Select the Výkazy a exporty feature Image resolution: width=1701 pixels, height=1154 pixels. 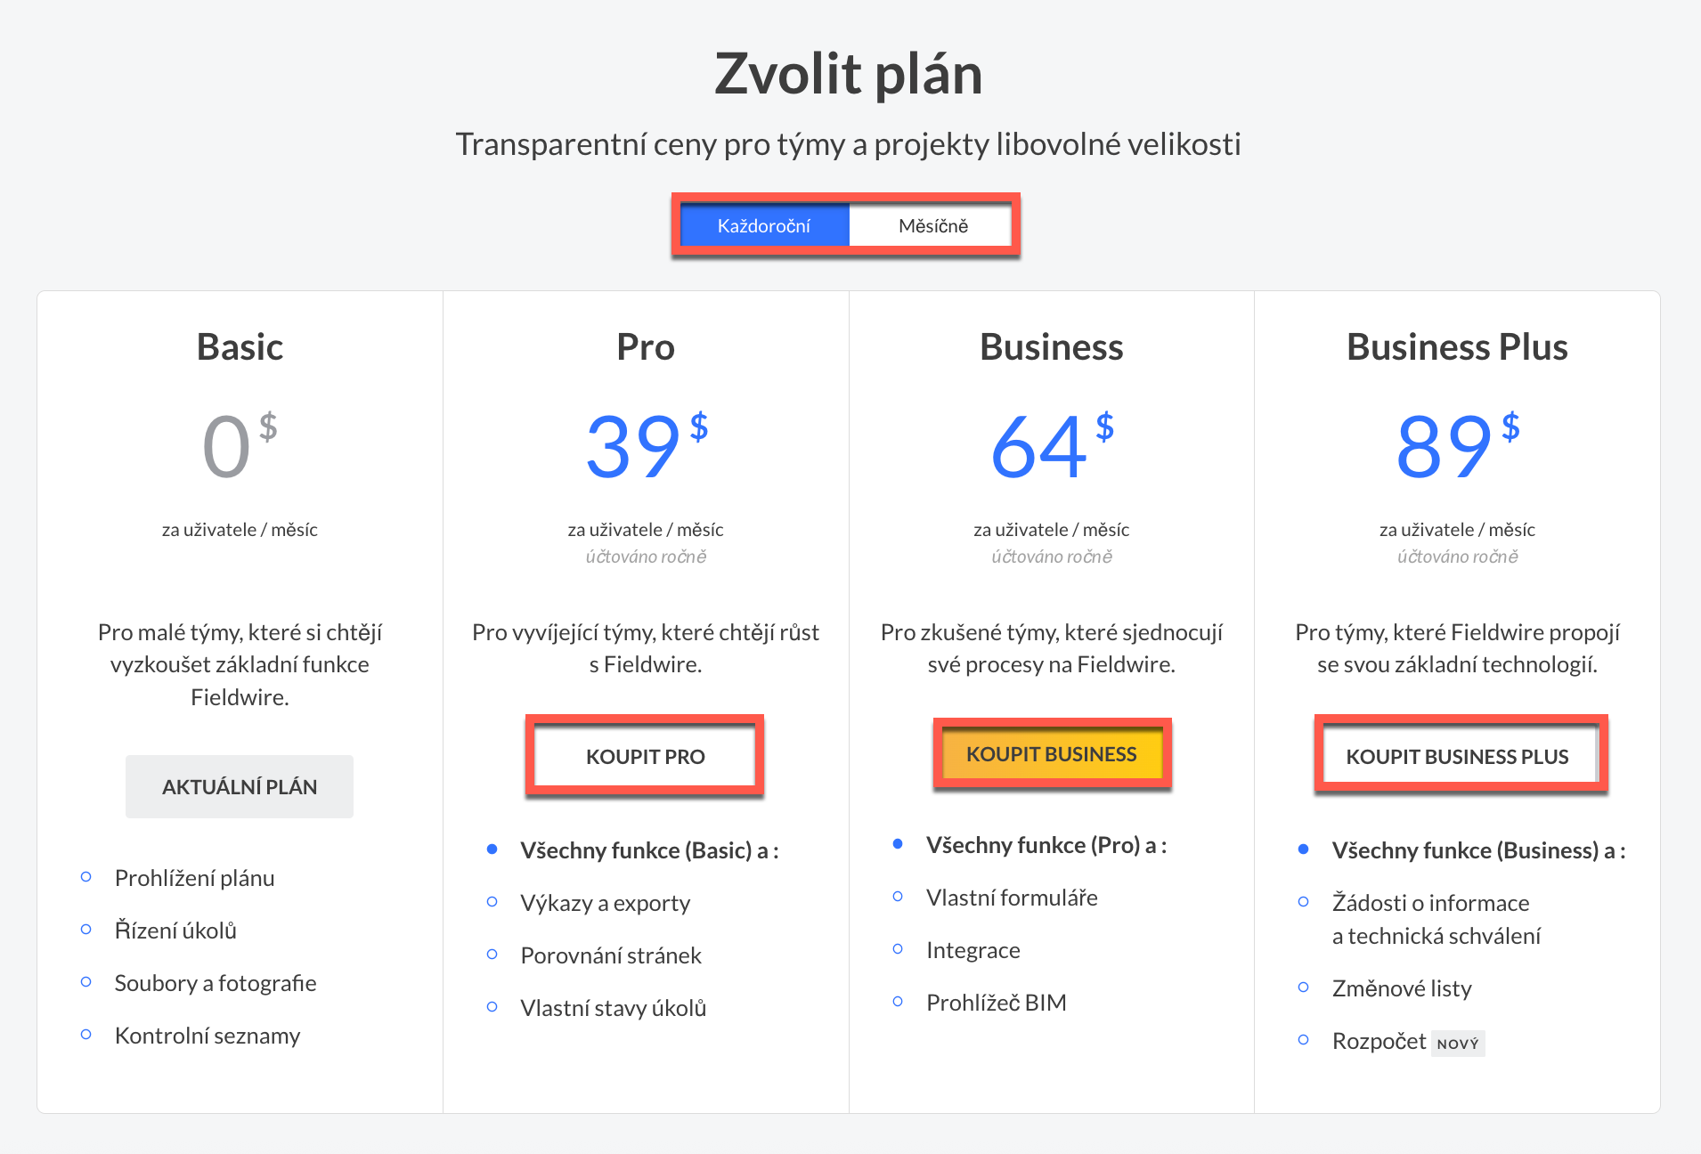point(606,904)
